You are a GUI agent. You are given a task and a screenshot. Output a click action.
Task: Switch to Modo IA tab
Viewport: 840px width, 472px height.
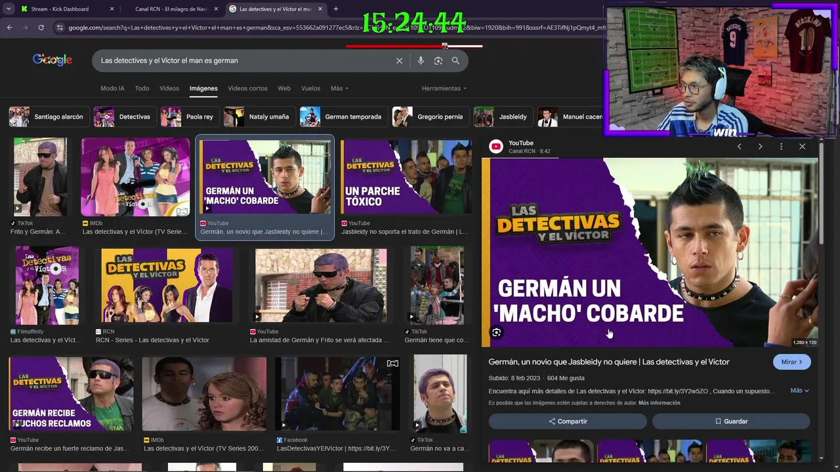pyautogui.click(x=112, y=88)
